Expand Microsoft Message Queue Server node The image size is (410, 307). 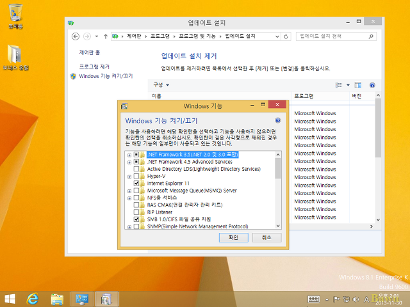point(129,191)
